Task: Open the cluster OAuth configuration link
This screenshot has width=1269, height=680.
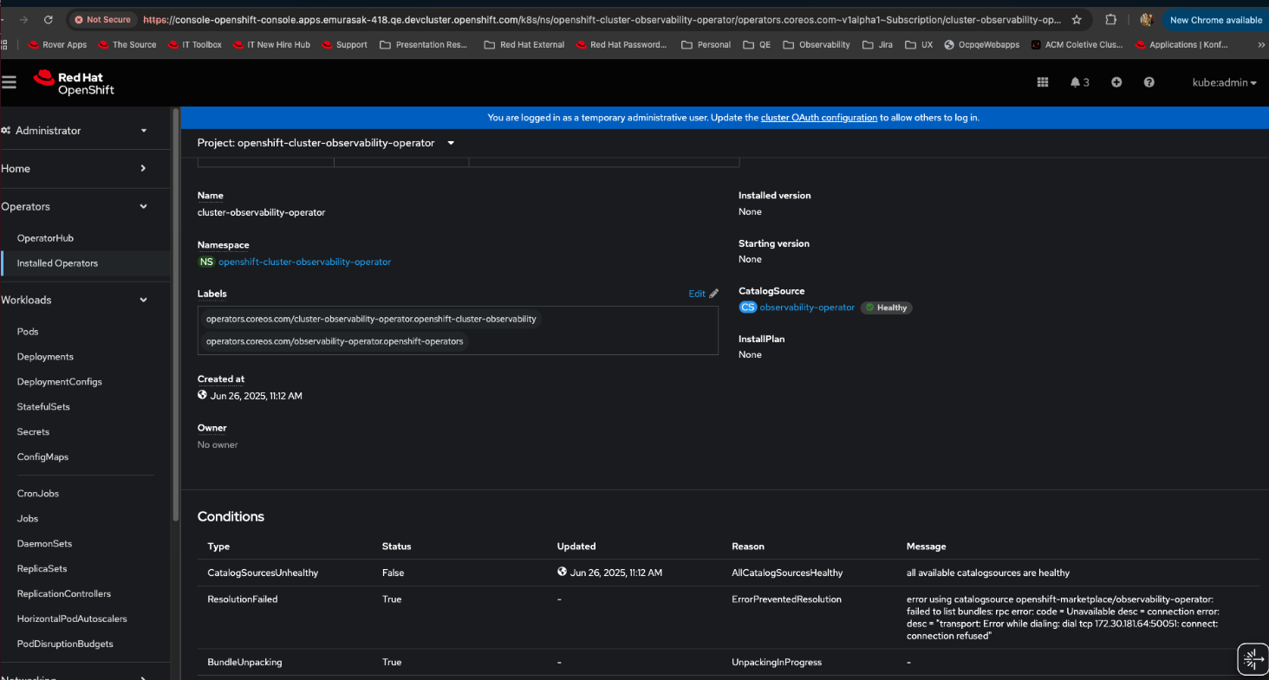Action: [x=818, y=118]
